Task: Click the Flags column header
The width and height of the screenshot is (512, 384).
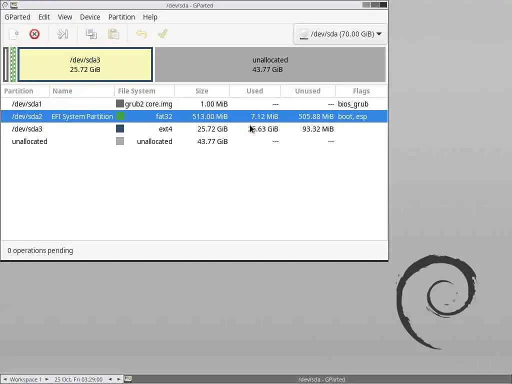Action: [361, 91]
